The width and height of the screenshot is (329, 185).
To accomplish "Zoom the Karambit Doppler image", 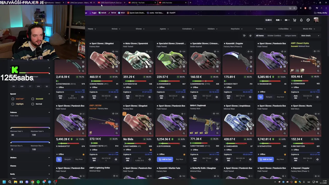I will click(x=251, y=71).
